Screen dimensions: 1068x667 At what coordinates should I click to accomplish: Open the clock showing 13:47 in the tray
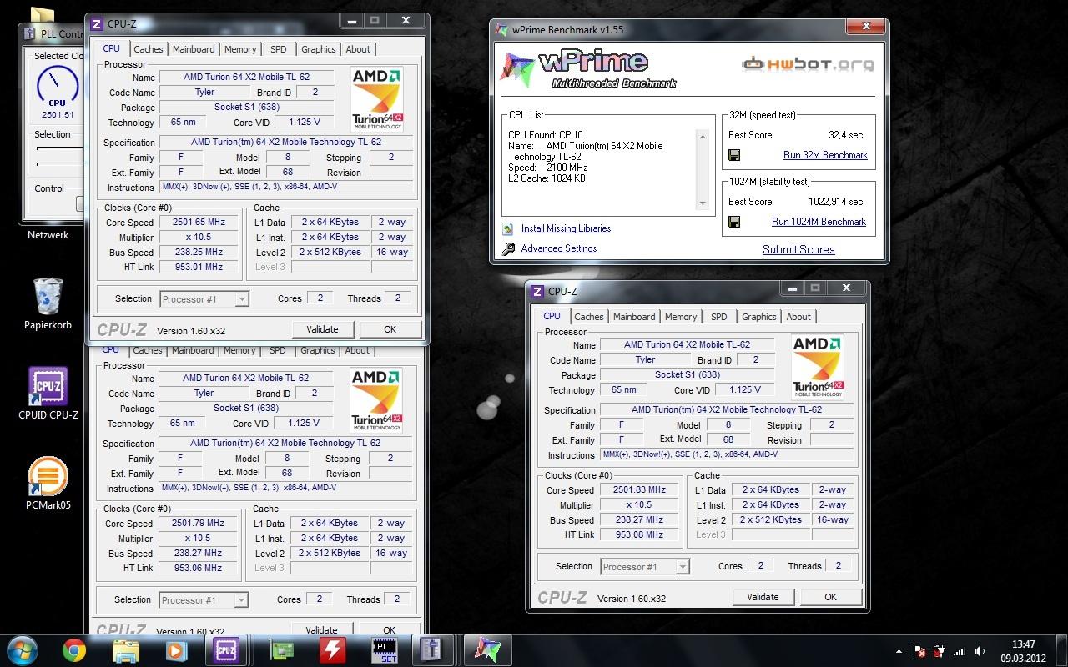tap(1023, 651)
